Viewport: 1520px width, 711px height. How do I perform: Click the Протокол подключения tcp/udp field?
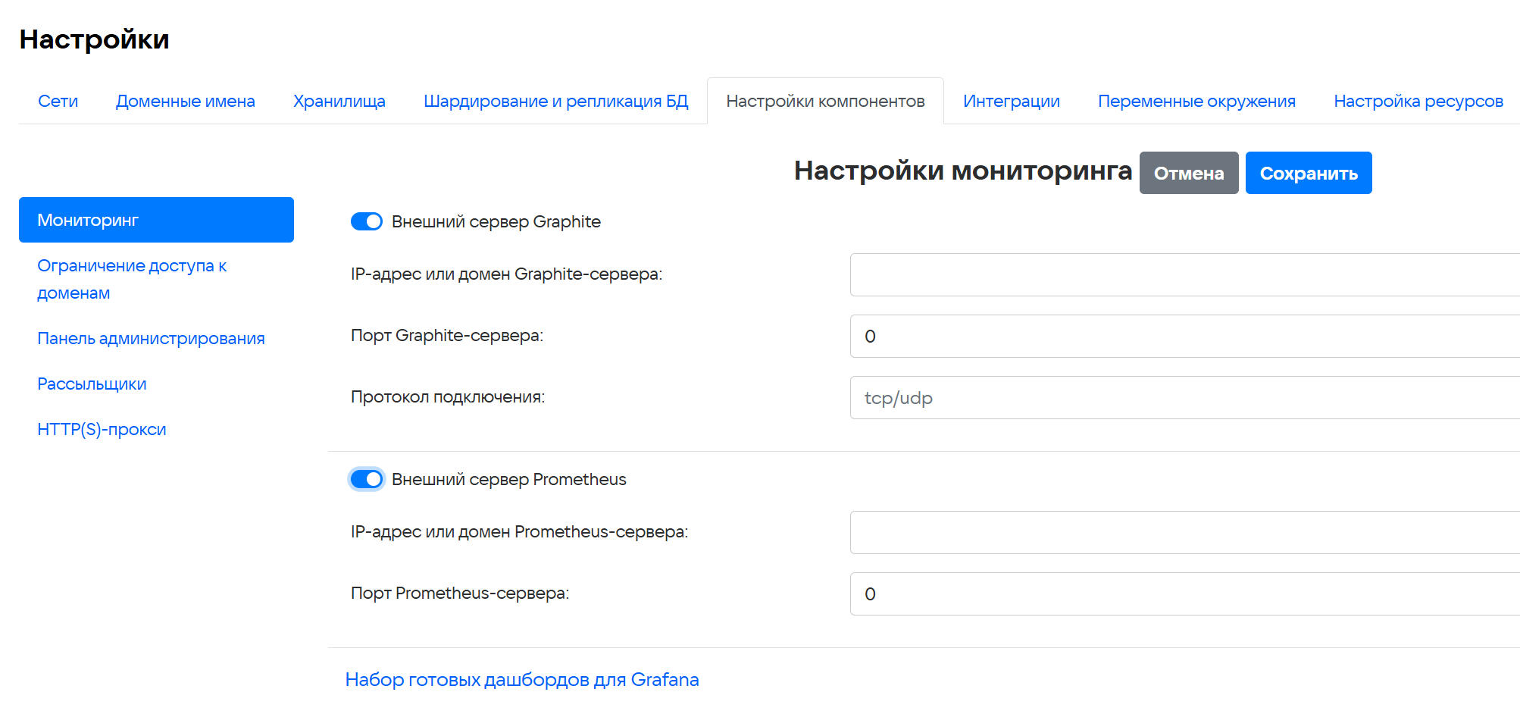click(1184, 397)
